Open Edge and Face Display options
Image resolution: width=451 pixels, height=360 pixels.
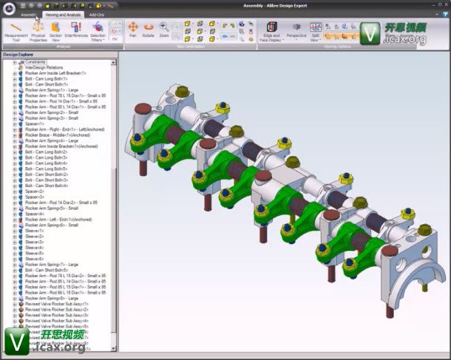[x=271, y=32]
